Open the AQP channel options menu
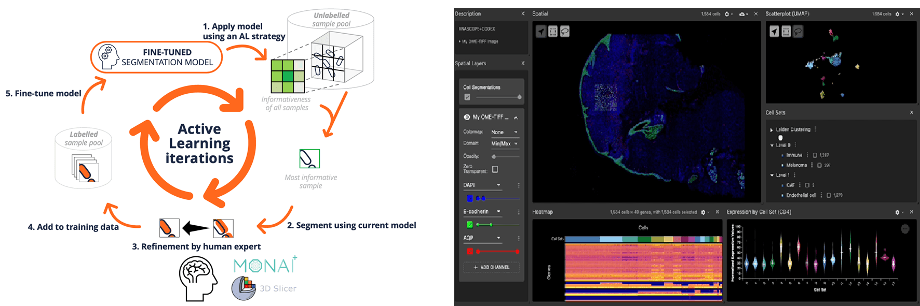 [x=519, y=238]
